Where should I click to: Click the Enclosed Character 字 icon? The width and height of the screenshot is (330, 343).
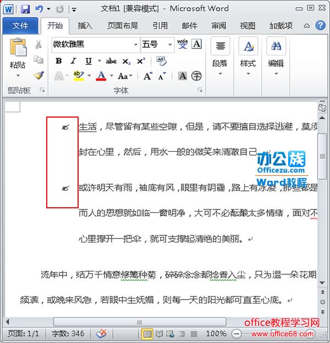[x=196, y=76]
